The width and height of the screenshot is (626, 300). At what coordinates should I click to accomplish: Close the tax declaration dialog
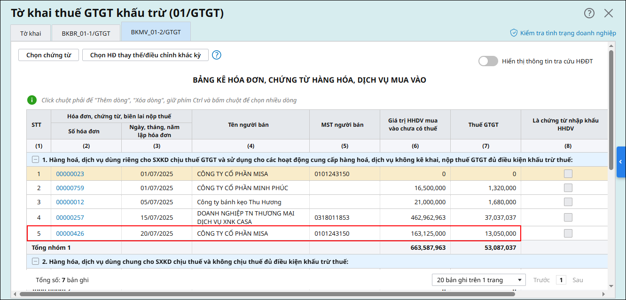click(609, 13)
